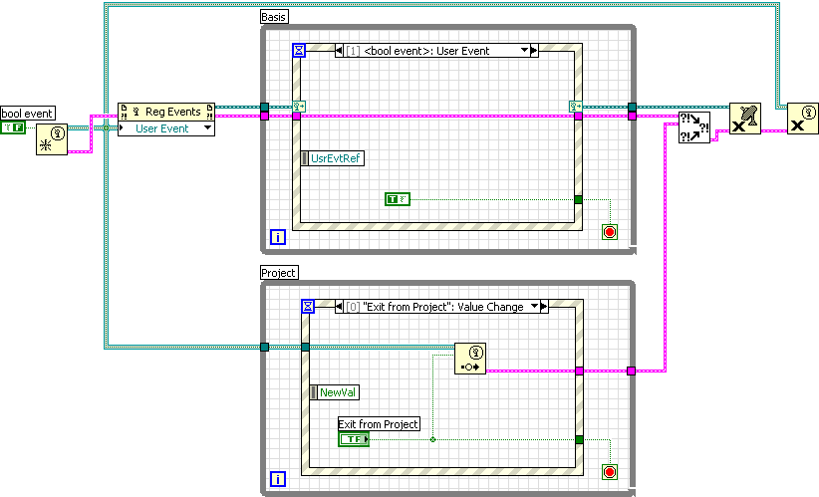Click the Project loop error output tunnel
Viewport: 819px width, 497px height.
coord(631,371)
